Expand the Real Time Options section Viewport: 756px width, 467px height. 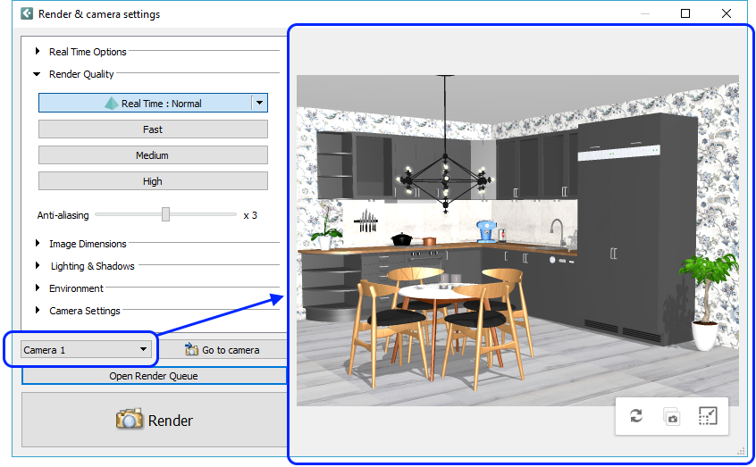point(38,51)
